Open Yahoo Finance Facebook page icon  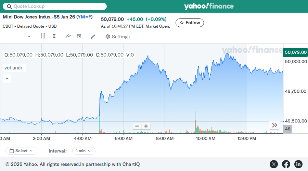tap(286, 164)
